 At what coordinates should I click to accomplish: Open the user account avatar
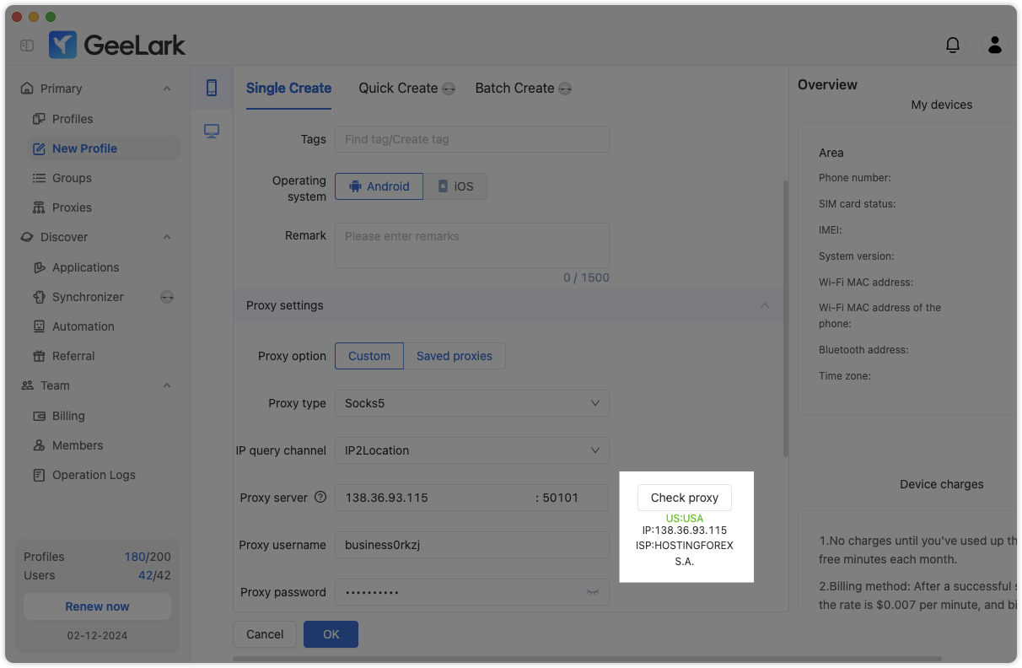(x=995, y=45)
